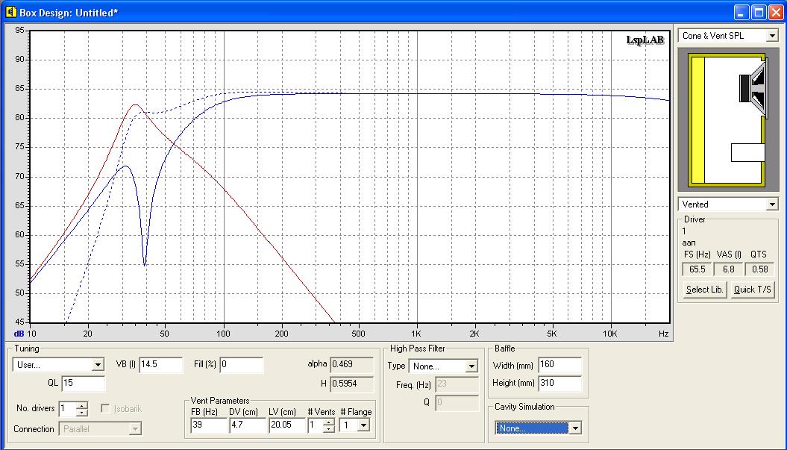Increase the # Vents stepper
This screenshot has width=787, height=450.
click(x=329, y=422)
